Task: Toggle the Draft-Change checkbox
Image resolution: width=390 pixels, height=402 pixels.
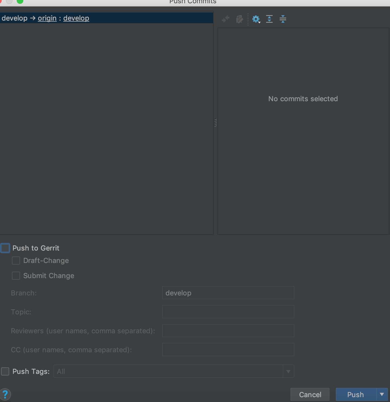Action: 16,261
